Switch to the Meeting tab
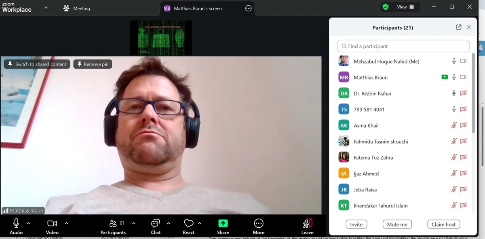The image size is (485, 239). tap(77, 8)
